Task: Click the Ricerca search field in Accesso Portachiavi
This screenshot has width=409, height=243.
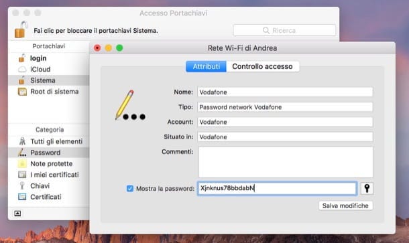Action: coord(284,31)
